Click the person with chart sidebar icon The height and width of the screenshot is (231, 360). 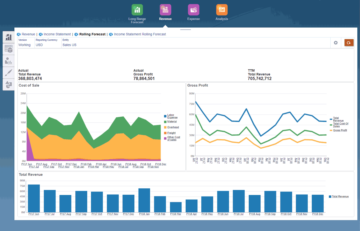tap(9, 61)
